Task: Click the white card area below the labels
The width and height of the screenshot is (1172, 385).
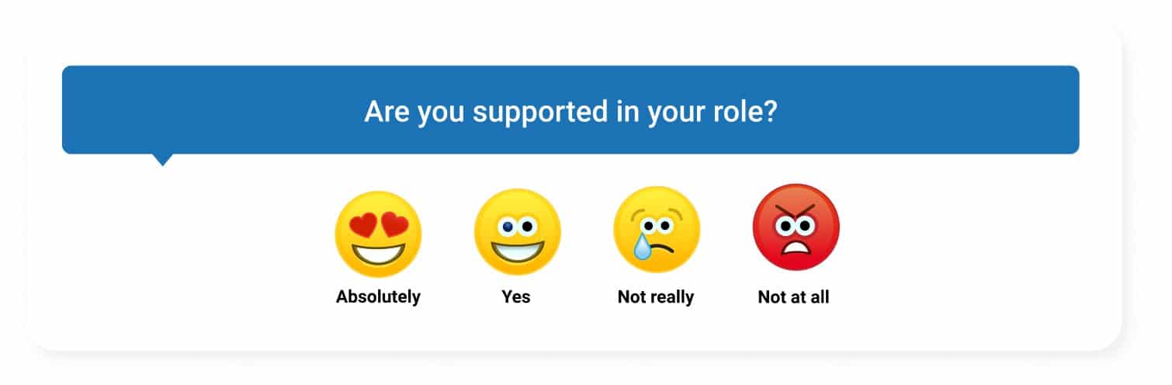Action: coord(574,330)
